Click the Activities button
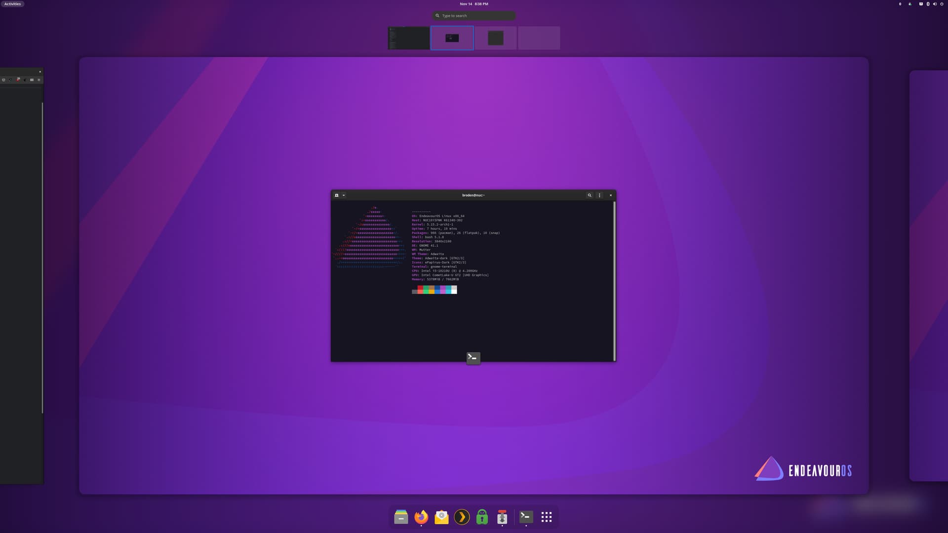The width and height of the screenshot is (948, 533). coord(12,4)
